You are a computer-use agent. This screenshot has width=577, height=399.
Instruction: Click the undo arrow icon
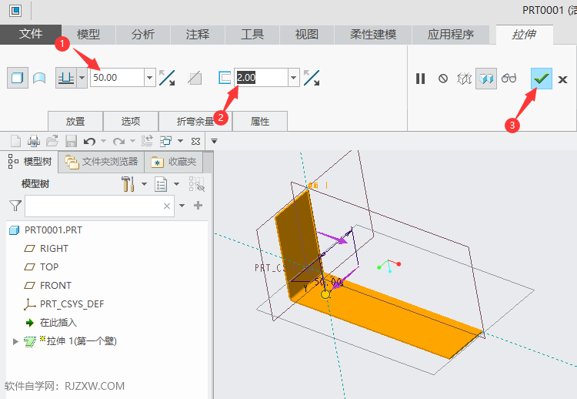coord(89,141)
